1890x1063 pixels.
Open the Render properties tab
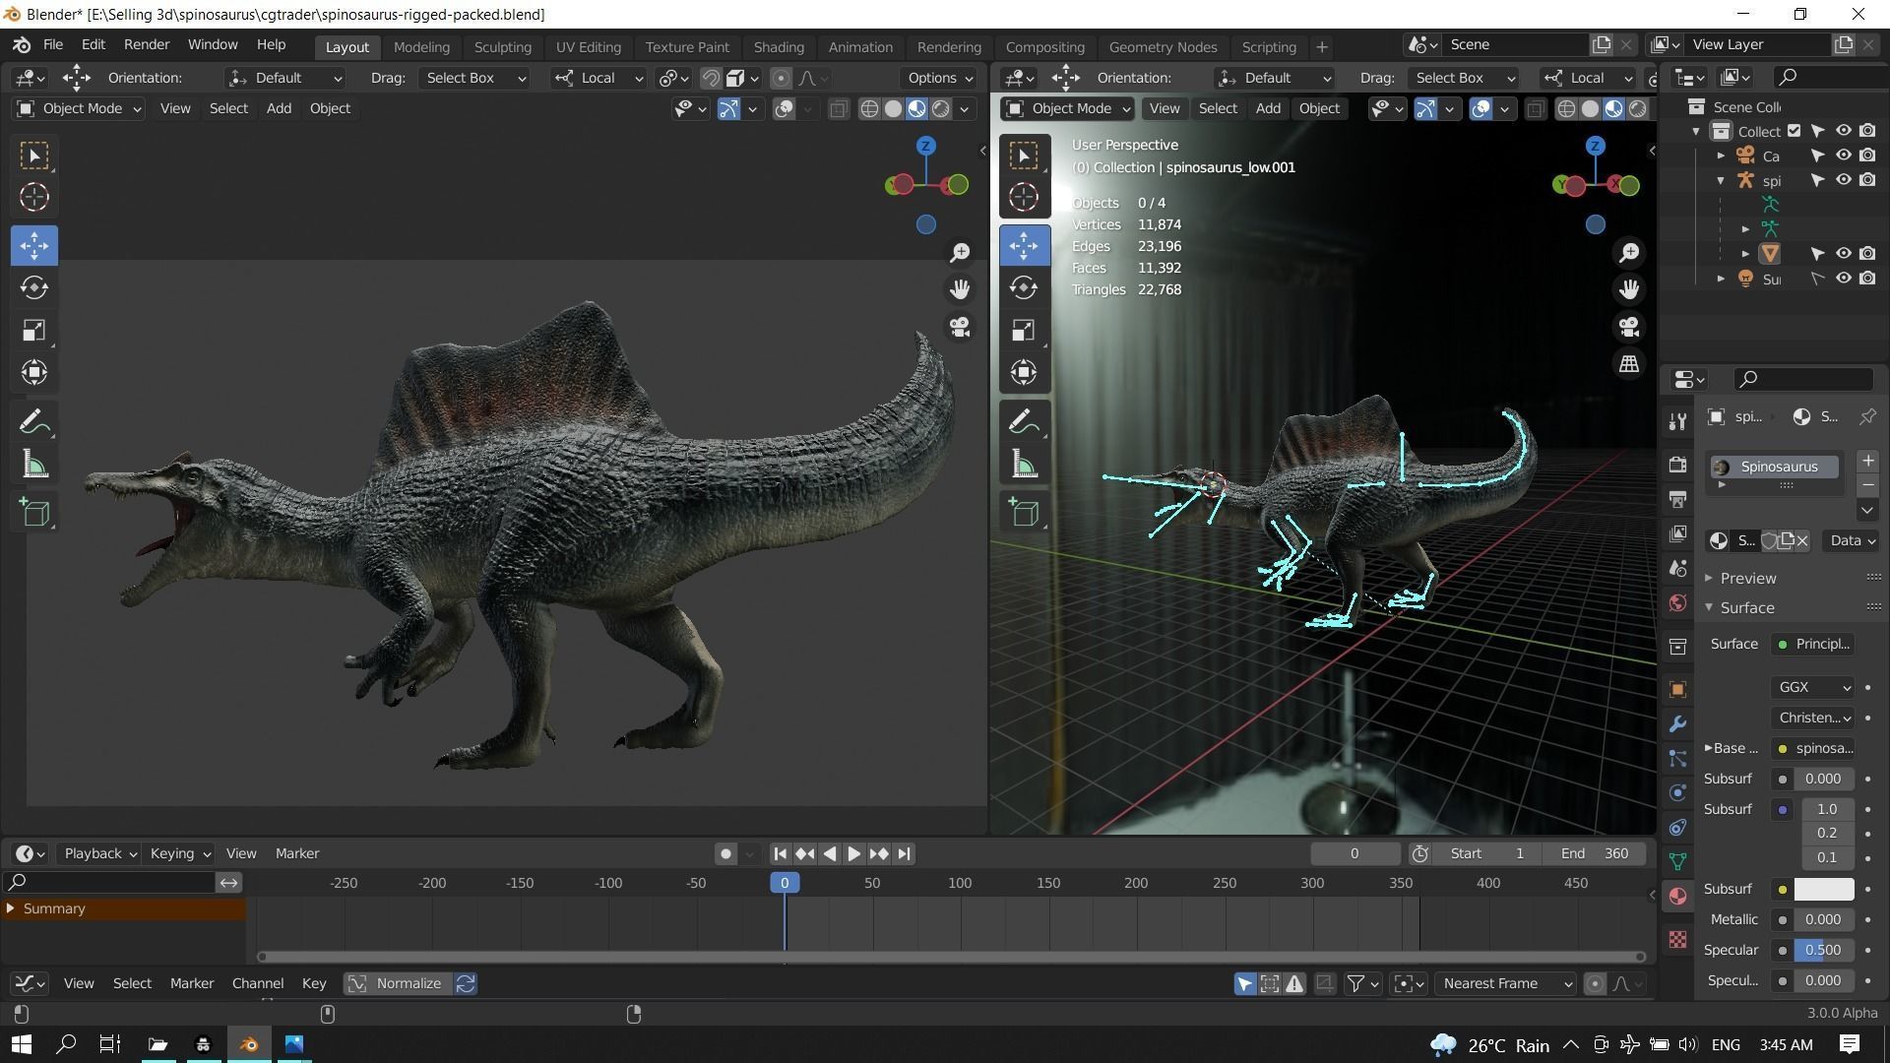click(1677, 464)
